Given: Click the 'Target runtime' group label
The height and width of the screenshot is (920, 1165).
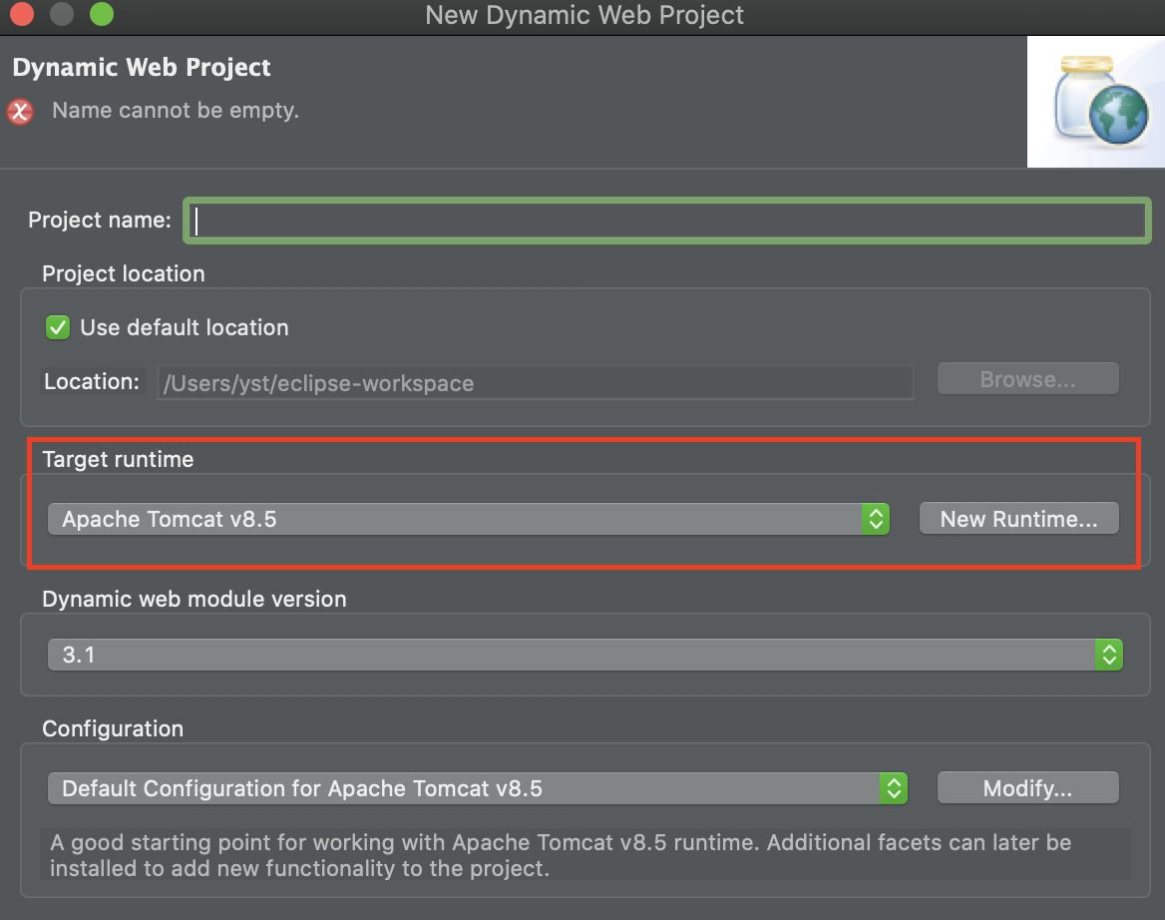Looking at the screenshot, I should tap(118, 459).
